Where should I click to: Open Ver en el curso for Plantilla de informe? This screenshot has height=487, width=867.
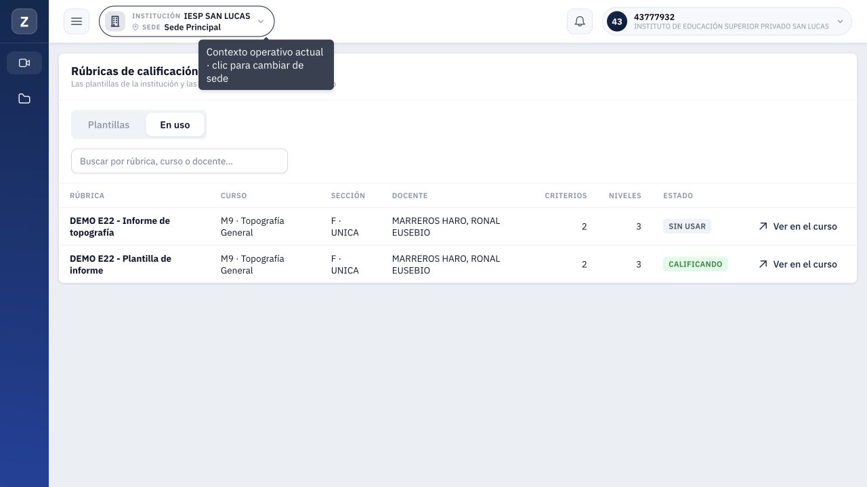(798, 264)
